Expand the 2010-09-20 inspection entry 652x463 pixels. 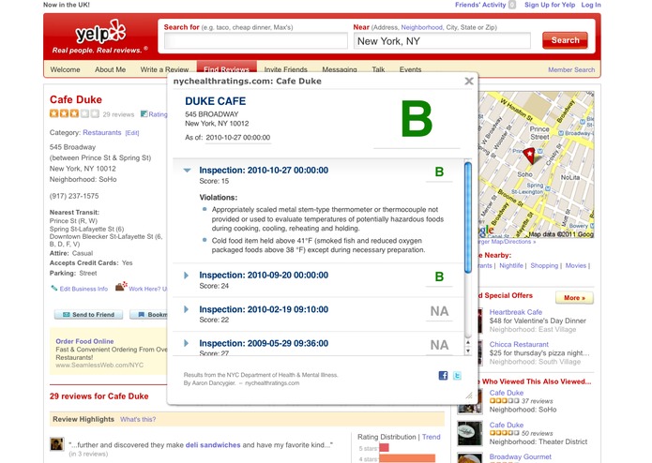click(187, 276)
